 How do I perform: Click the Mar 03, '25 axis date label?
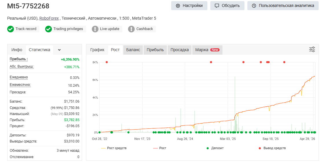coord(228,139)
